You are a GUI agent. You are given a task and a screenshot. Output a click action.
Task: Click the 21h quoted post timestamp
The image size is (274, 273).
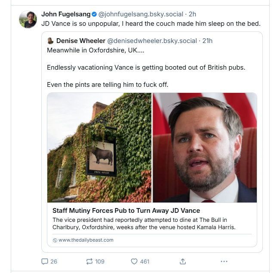point(207,41)
